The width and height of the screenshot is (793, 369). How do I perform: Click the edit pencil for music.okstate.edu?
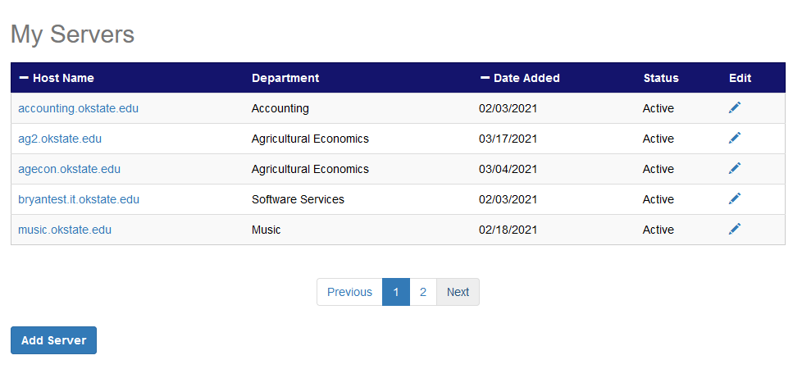[735, 230]
